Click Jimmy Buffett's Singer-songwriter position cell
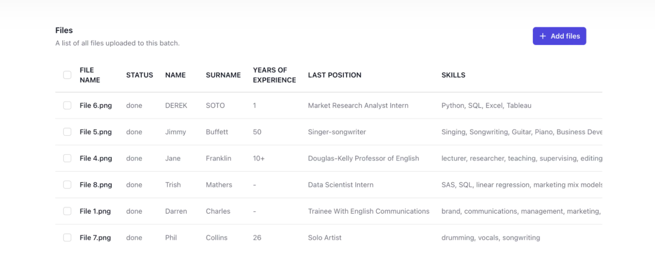This screenshot has width=655, height=275. (337, 132)
